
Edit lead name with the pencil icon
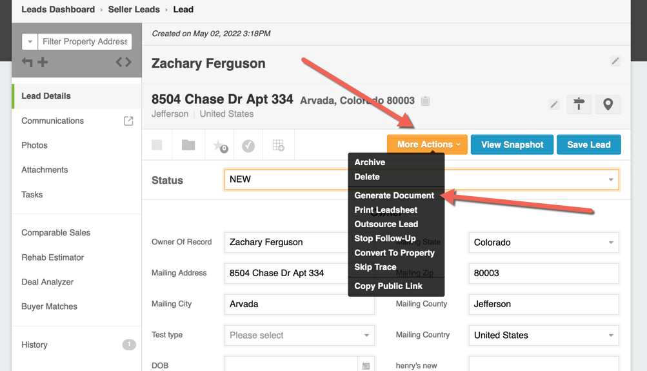(615, 61)
